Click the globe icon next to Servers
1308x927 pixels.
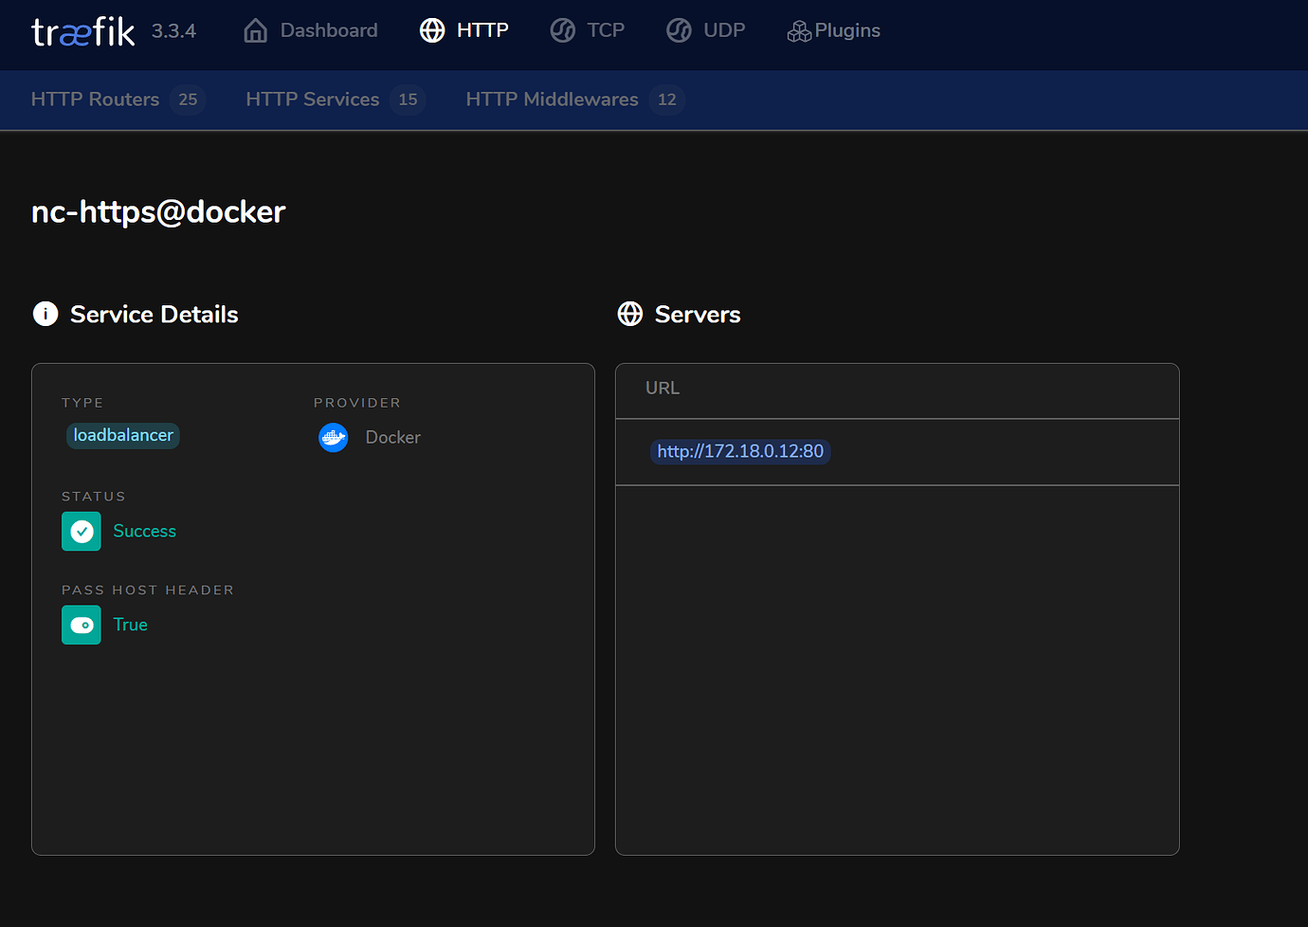pyautogui.click(x=629, y=314)
